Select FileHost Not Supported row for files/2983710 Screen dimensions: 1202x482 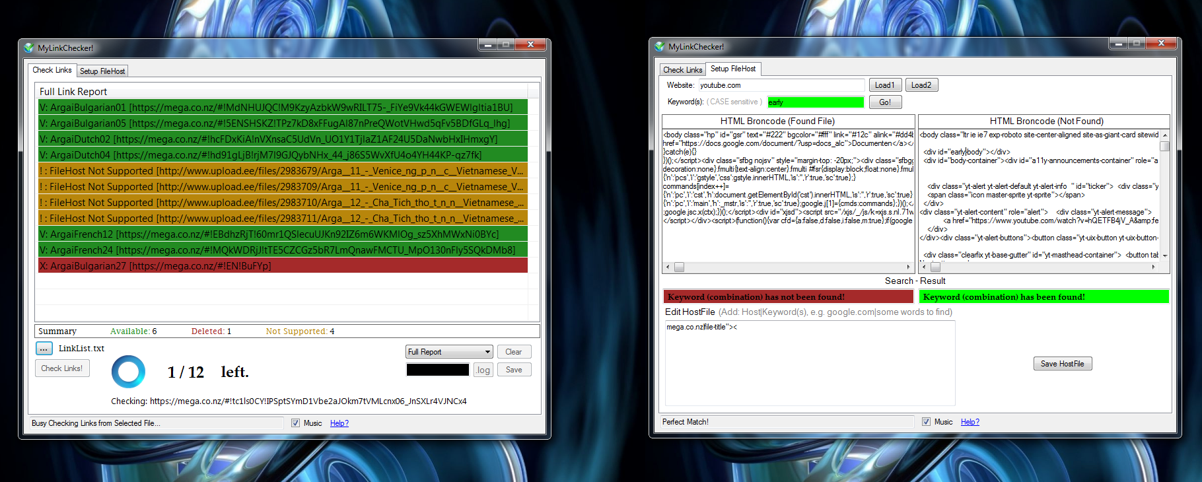click(283, 202)
